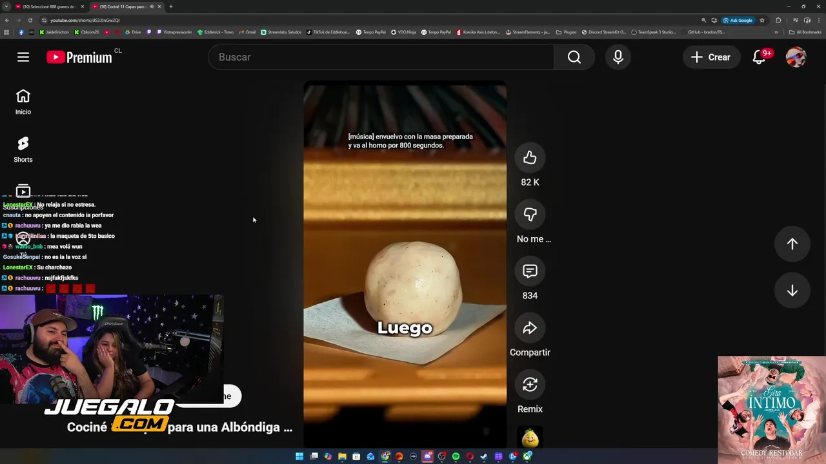826x464 pixels.
Task: Open the Plugins bookmark folder
Action: coord(567,32)
